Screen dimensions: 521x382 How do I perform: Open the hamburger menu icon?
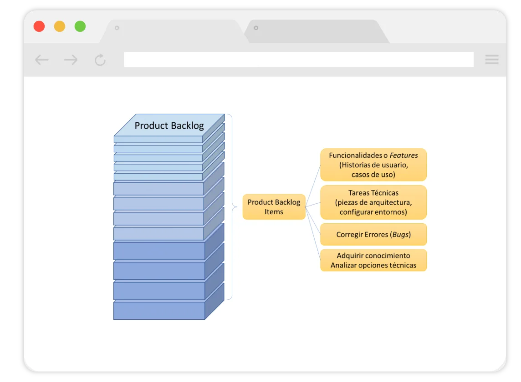[492, 60]
